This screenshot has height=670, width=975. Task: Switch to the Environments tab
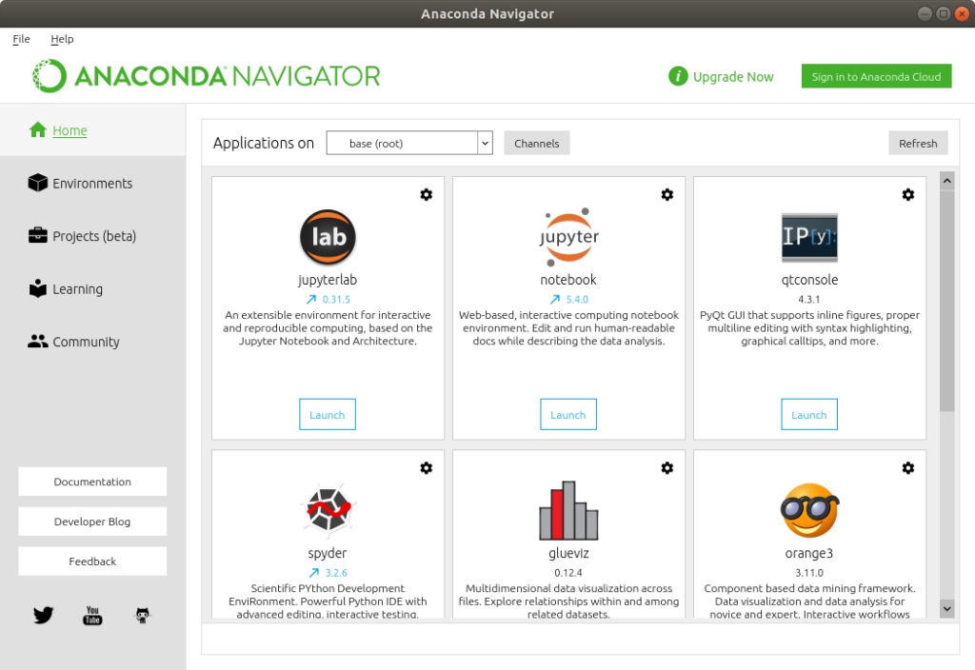click(x=92, y=184)
